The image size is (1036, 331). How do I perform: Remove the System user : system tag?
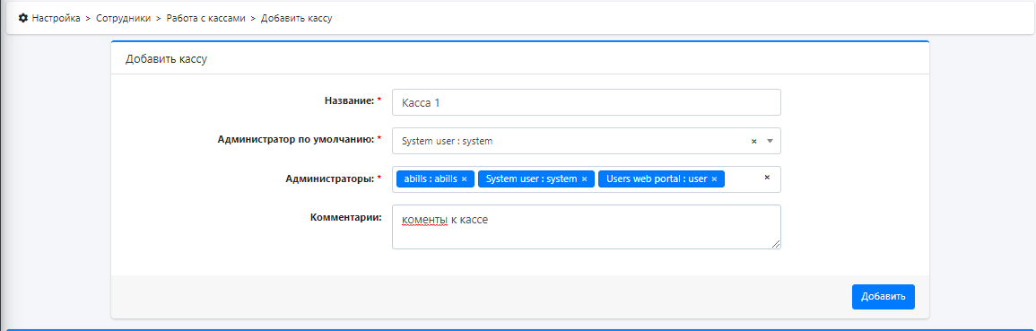coord(584,179)
